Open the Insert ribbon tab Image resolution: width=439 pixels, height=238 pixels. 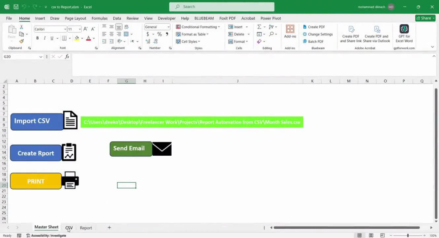coord(40,18)
